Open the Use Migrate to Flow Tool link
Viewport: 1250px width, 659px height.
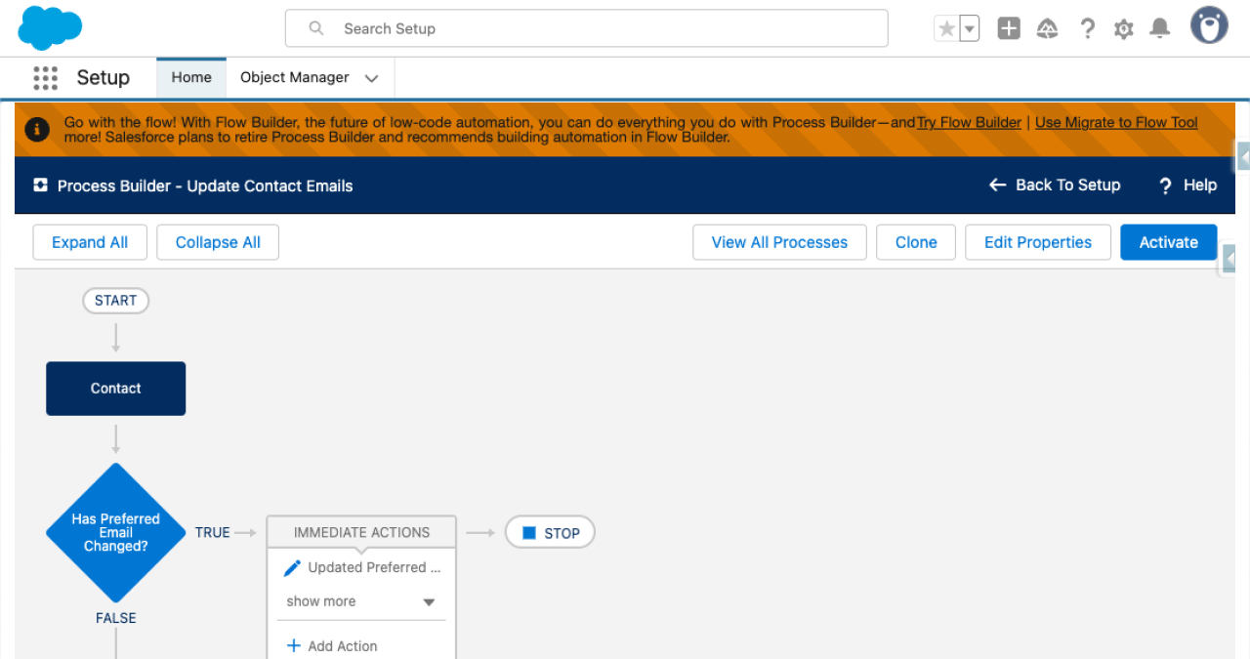pos(1116,122)
